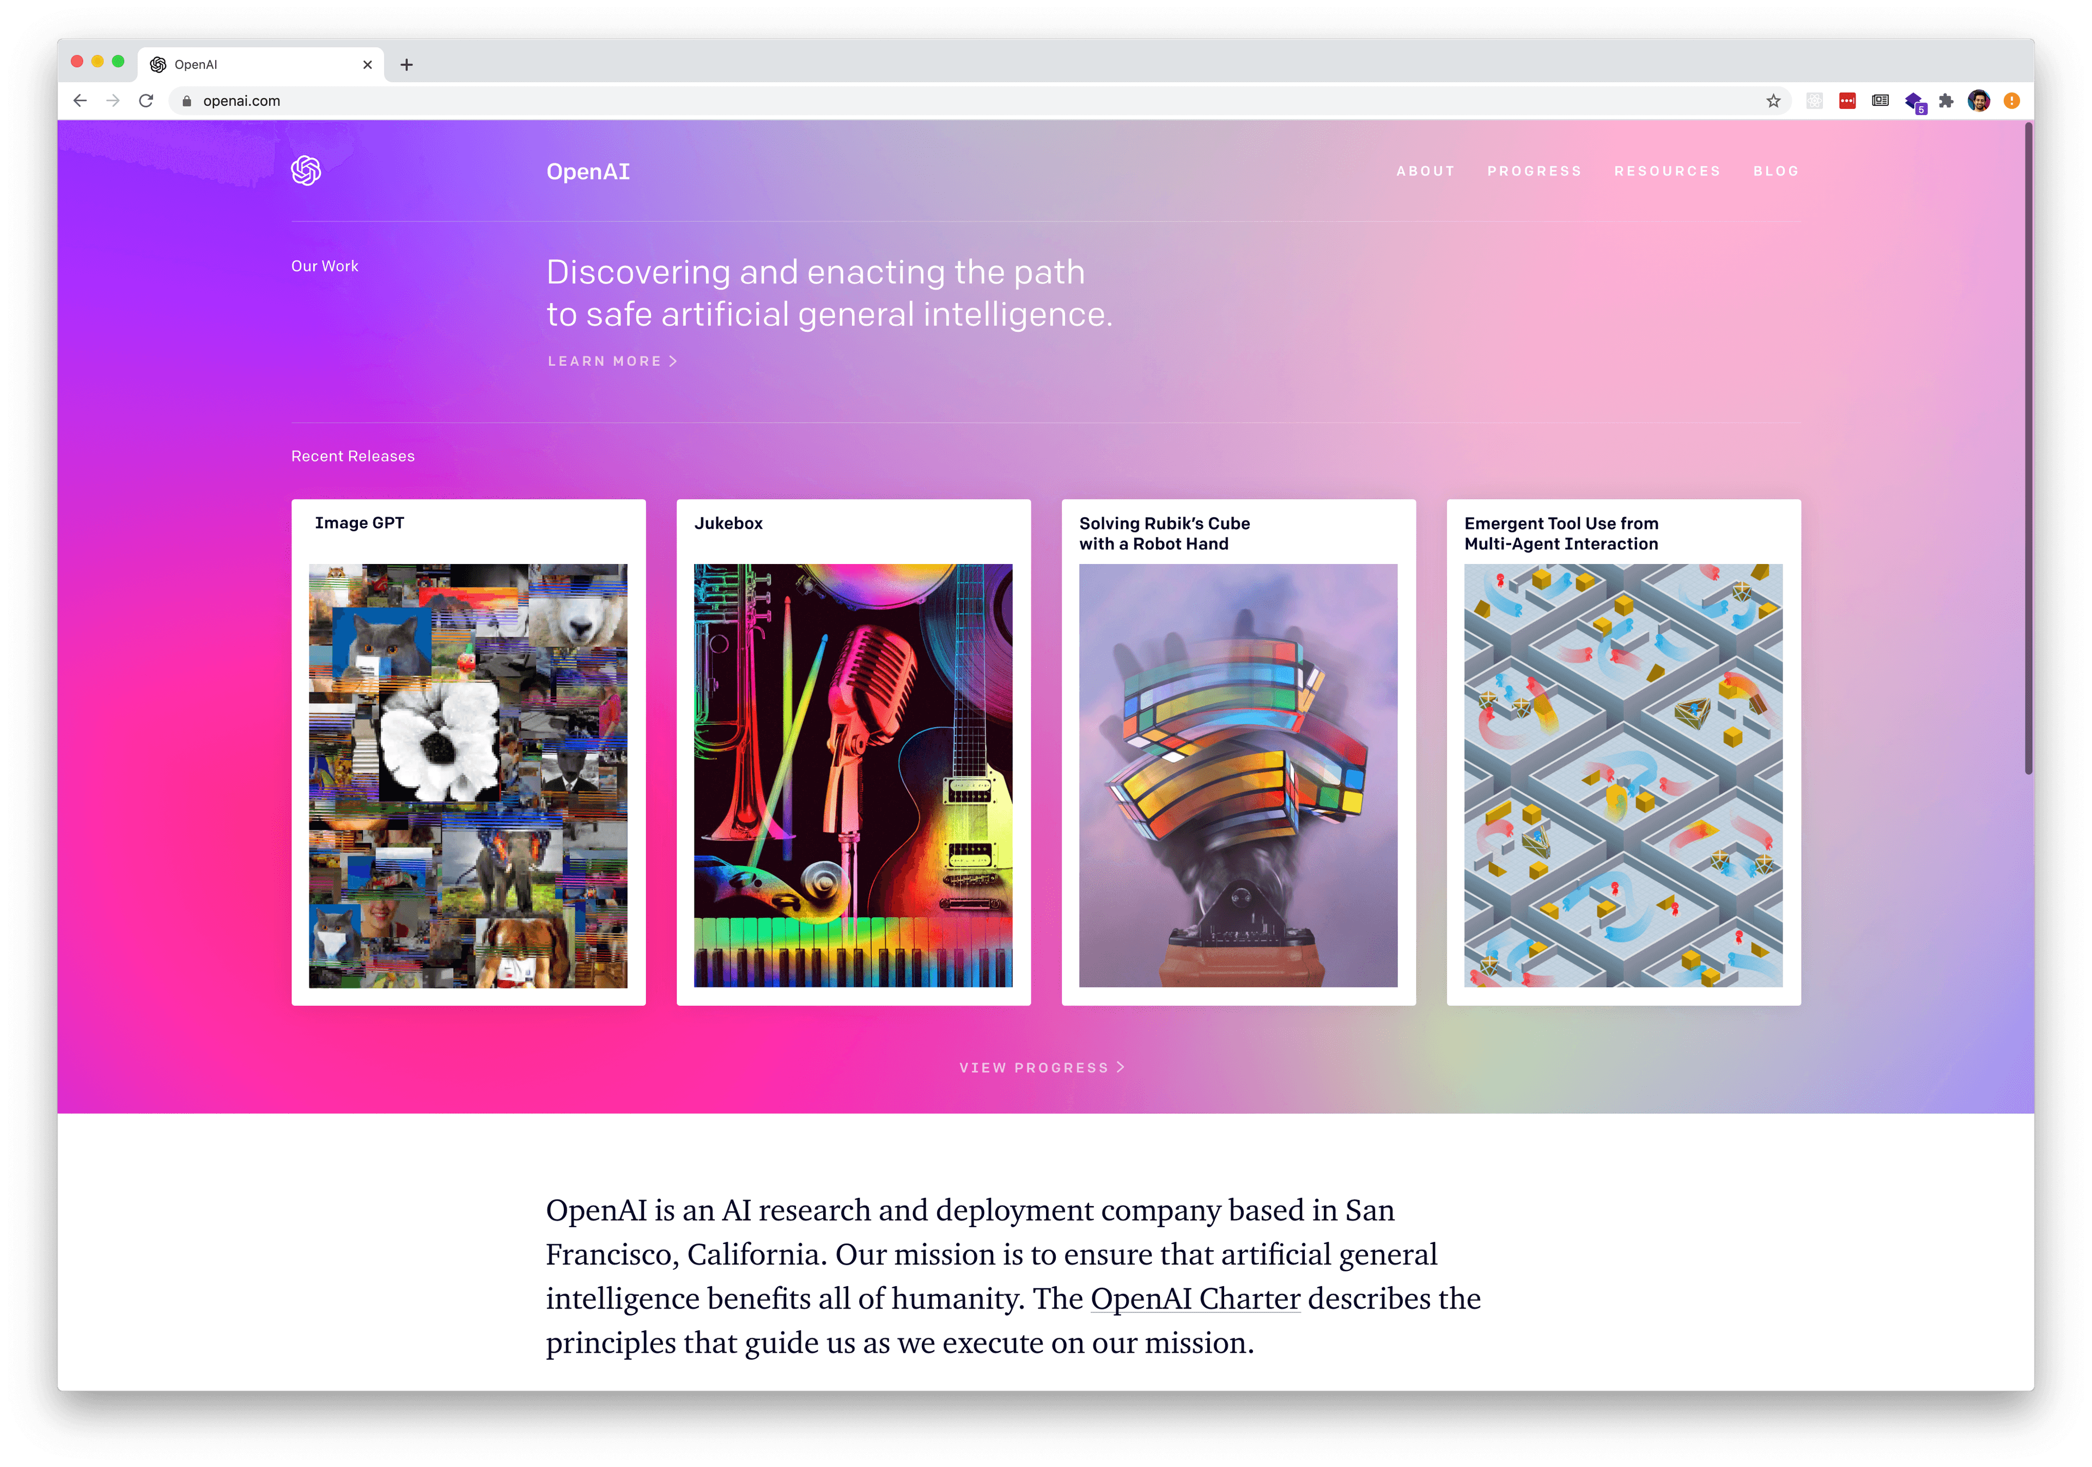Open the React Developer Tools extension
The height and width of the screenshot is (1467, 2092).
(1814, 101)
